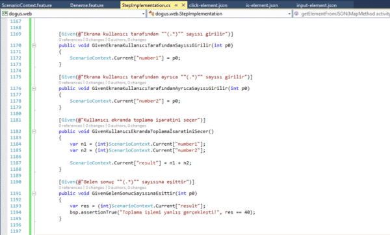Click CodeLens '0 references' above line 1182
The height and width of the screenshot is (235, 390).
click(x=70, y=126)
